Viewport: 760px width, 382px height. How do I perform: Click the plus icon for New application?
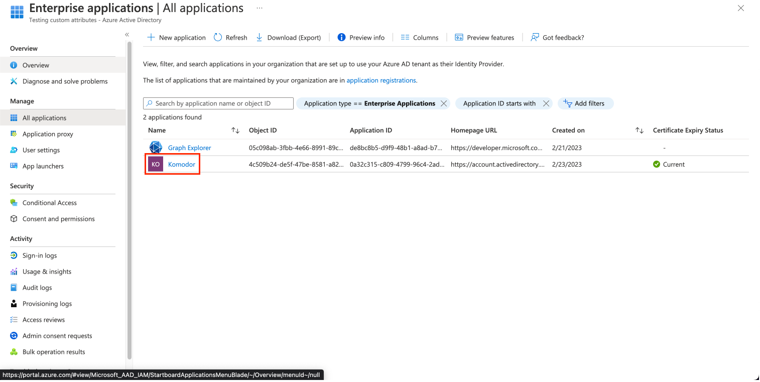click(151, 37)
